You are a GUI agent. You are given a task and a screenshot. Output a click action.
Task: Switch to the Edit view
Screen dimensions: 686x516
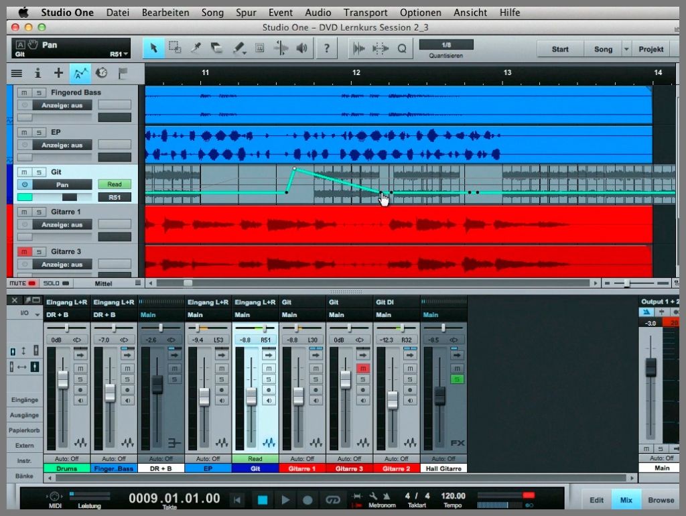pyautogui.click(x=596, y=500)
